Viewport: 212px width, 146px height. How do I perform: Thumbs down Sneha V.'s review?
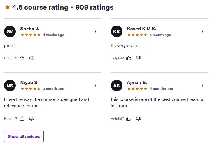click(x=31, y=58)
